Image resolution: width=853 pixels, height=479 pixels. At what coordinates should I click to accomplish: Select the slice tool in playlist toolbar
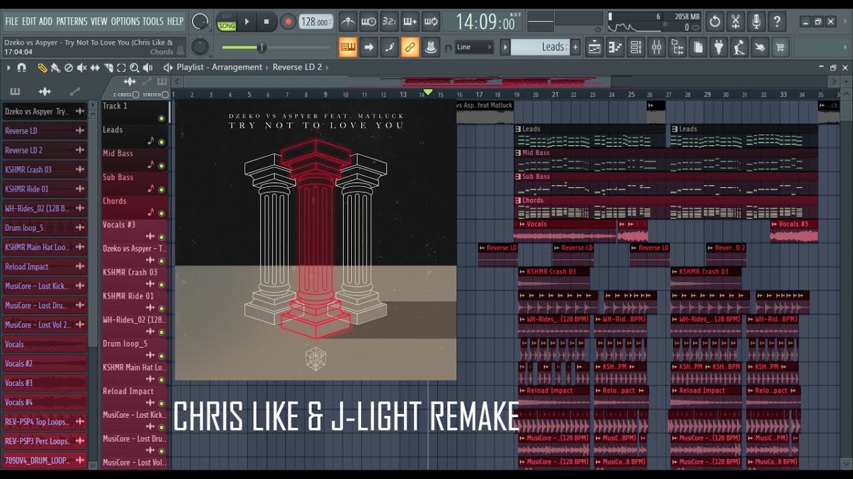pyautogui.click(x=108, y=68)
